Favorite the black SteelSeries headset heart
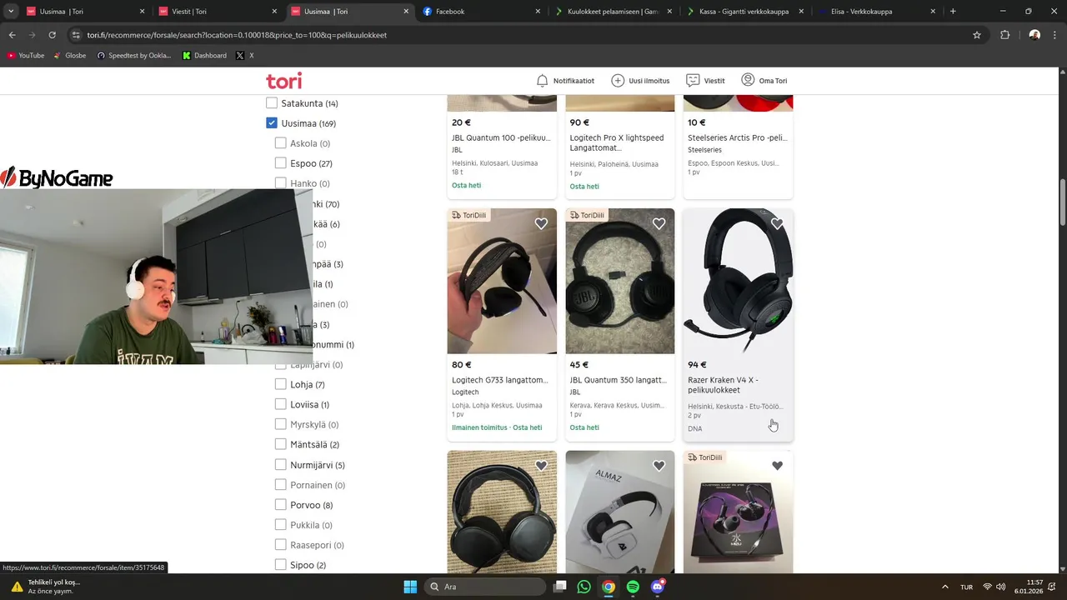1067x600 pixels. click(541, 466)
